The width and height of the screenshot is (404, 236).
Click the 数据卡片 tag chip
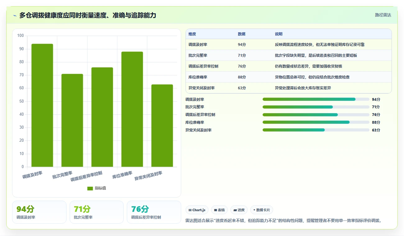pos(262,210)
